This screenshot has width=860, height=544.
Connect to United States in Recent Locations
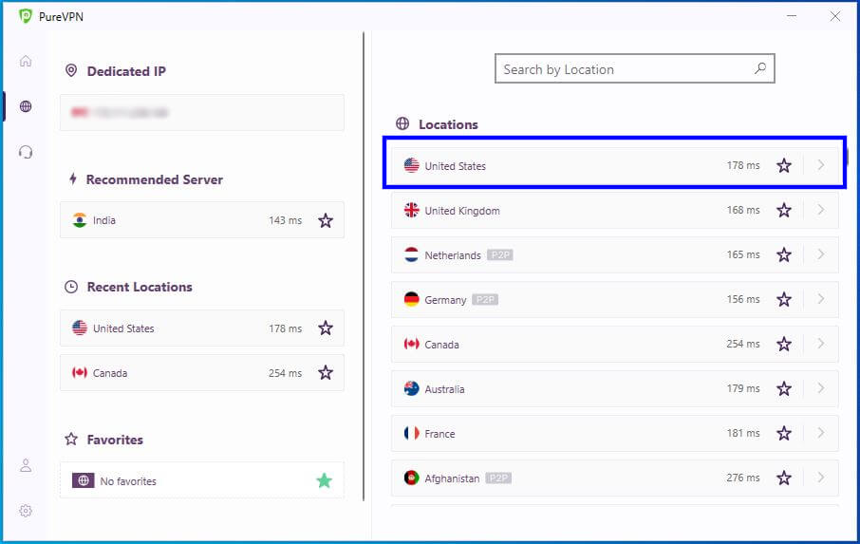[x=202, y=328]
